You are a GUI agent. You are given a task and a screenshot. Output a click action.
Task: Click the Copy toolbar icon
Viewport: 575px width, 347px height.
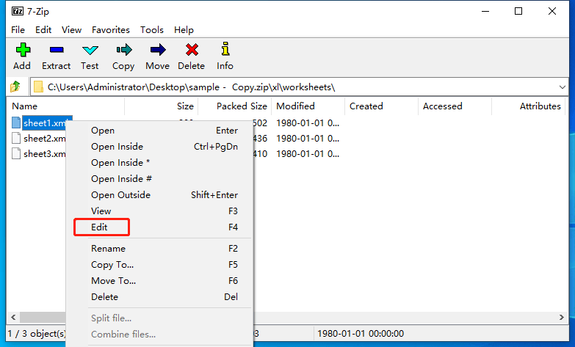[124, 50]
